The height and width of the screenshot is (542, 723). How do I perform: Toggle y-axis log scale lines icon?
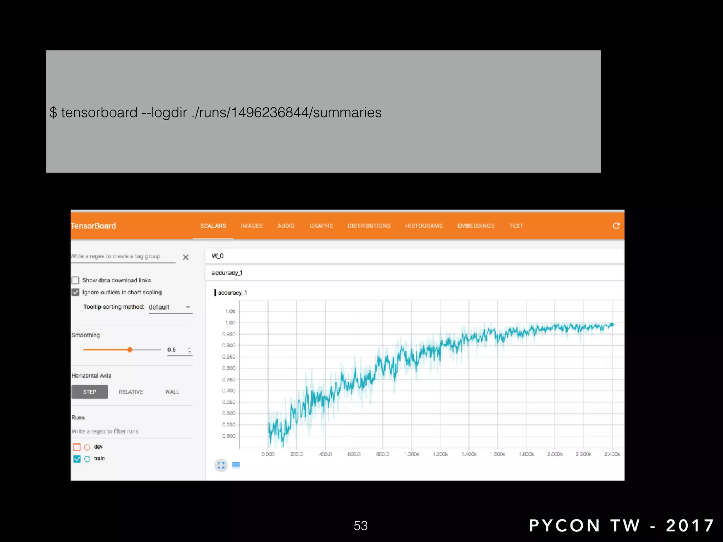(236, 465)
